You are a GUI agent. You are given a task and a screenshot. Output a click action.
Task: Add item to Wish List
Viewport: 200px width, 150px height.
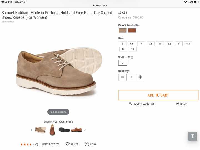click(x=142, y=104)
